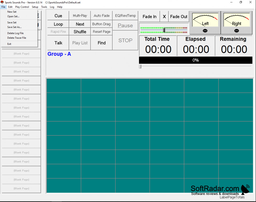The image size is (256, 202).
Task: Toggle Button Drag mode
Action: (102, 24)
